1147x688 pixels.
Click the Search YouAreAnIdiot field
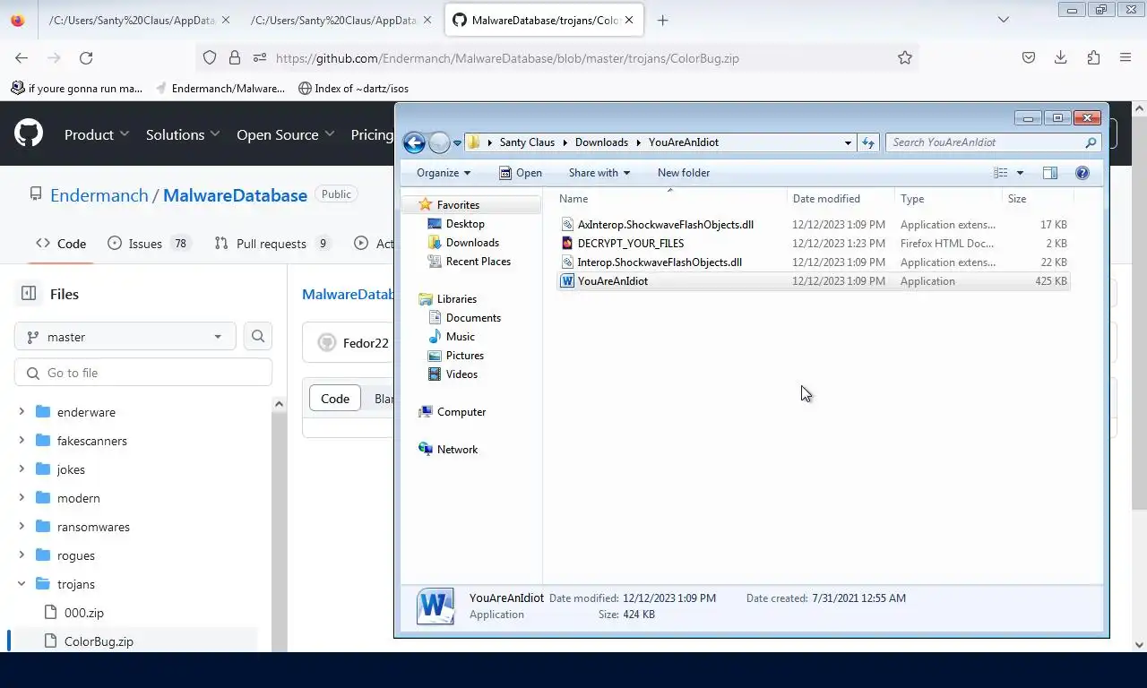(x=993, y=142)
